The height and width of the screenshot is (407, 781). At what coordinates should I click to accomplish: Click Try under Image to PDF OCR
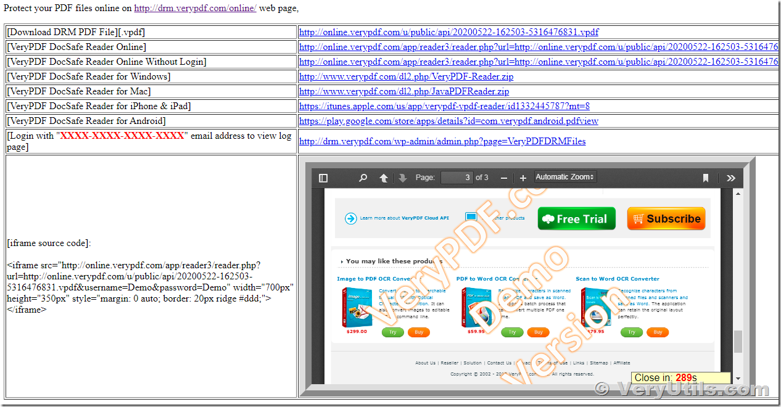[393, 332]
